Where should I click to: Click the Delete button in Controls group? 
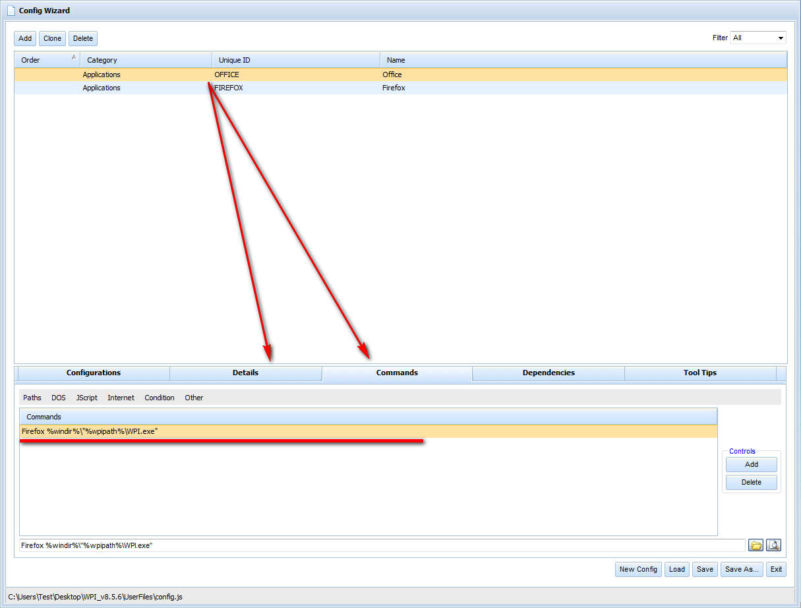coord(751,482)
